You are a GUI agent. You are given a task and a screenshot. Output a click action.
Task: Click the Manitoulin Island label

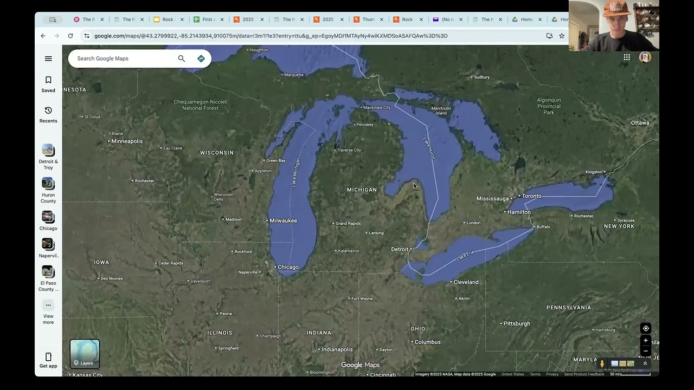coord(441,110)
